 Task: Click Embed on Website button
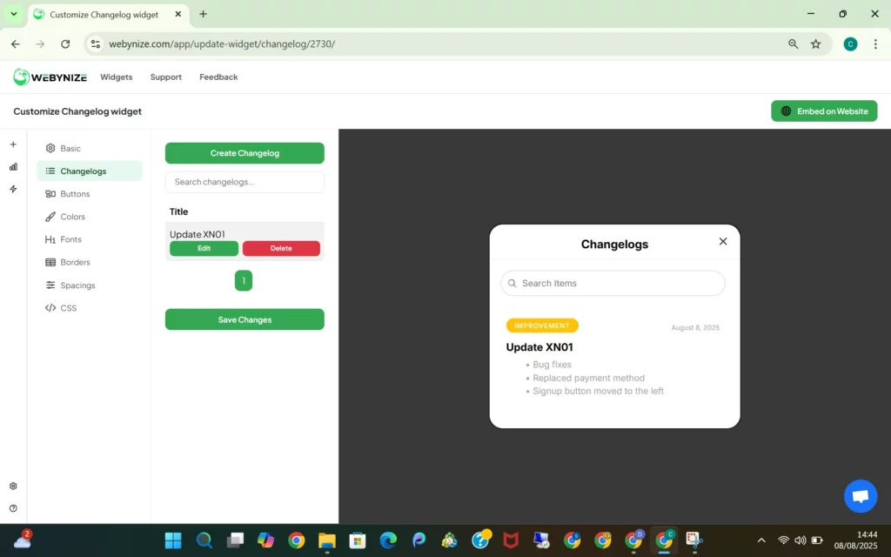click(824, 111)
